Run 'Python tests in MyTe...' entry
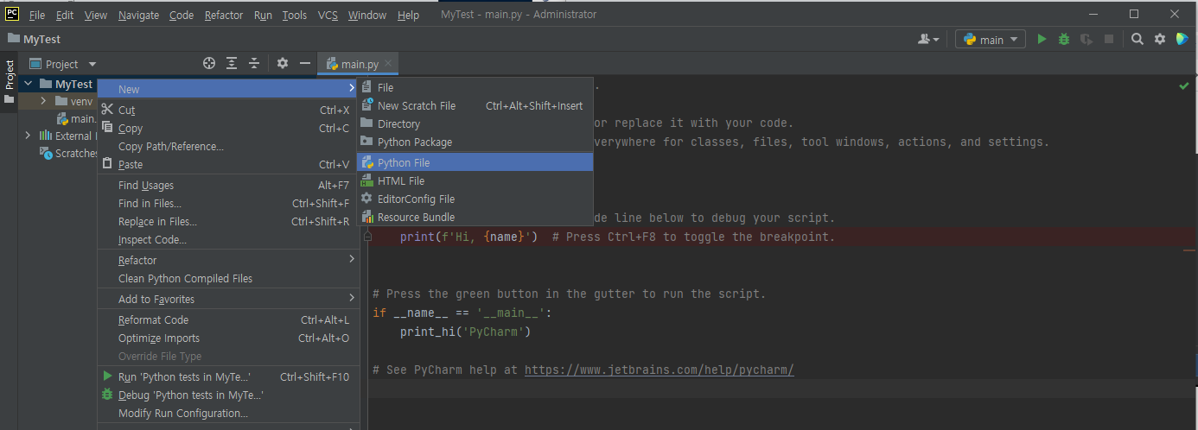1198x430 pixels. coord(228,376)
